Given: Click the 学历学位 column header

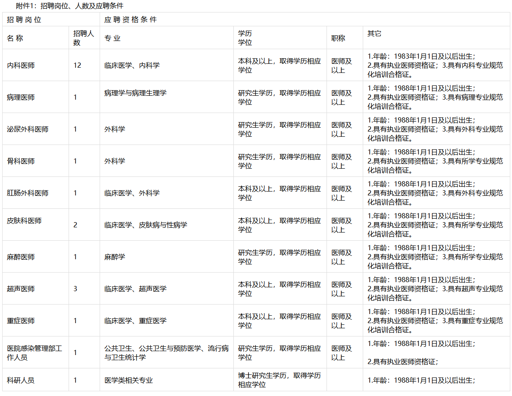Looking at the screenshot, I should (243, 38).
